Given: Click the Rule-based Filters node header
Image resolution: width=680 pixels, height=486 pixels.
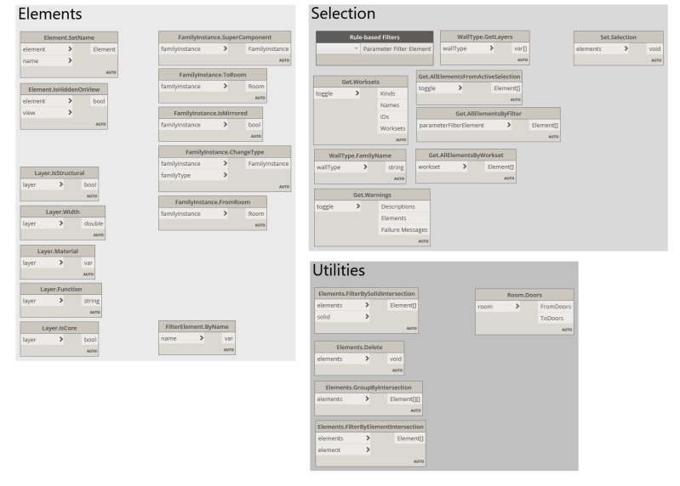Looking at the screenshot, I should [374, 37].
